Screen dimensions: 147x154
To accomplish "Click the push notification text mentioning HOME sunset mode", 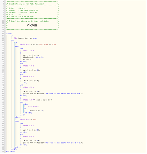I will pos(54,94).
